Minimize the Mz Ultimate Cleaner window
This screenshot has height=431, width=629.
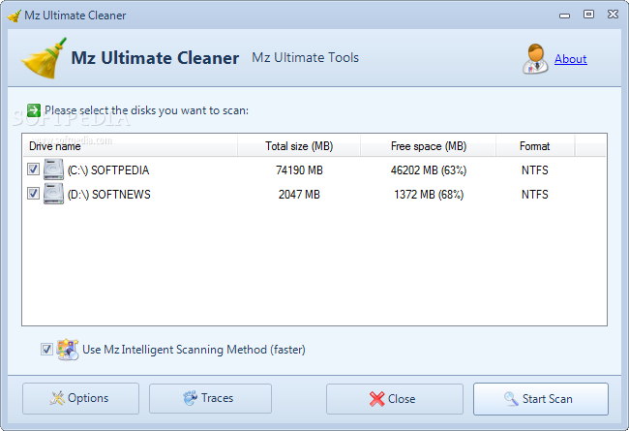point(564,15)
